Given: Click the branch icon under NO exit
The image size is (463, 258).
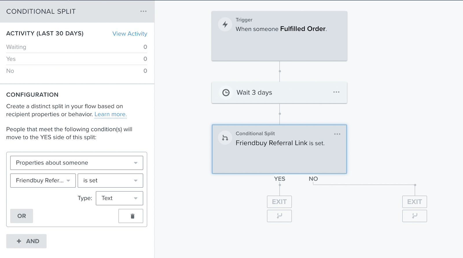Looking at the screenshot, I should (414, 216).
